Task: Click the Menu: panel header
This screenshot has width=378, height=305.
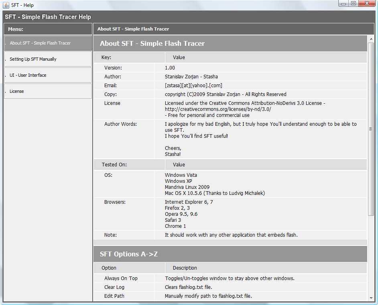Action: point(48,29)
